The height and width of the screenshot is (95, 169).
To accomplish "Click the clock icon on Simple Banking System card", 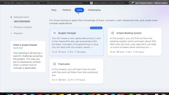I will tap(126, 52).
